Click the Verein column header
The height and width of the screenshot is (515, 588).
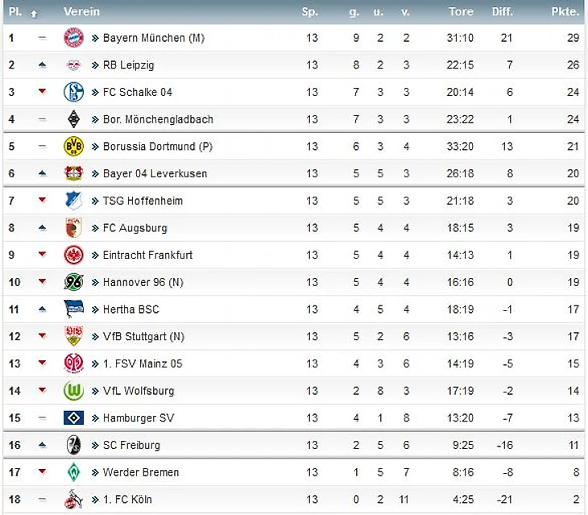click(x=81, y=12)
